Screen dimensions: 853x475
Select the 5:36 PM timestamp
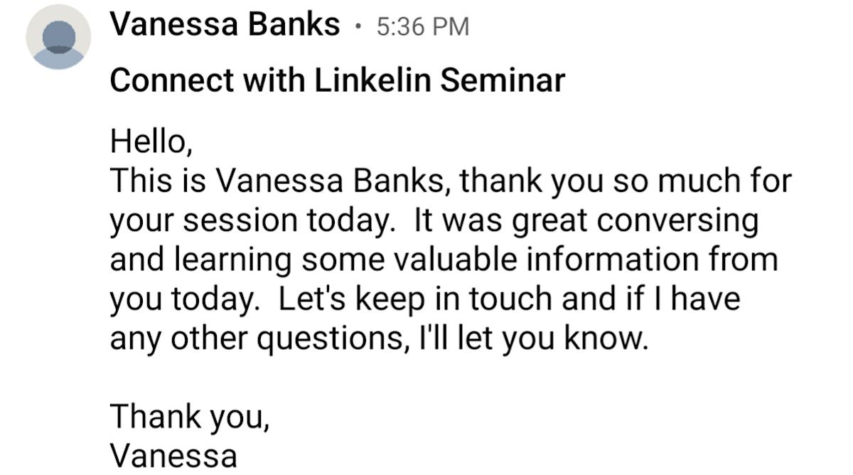coord(422,26)
